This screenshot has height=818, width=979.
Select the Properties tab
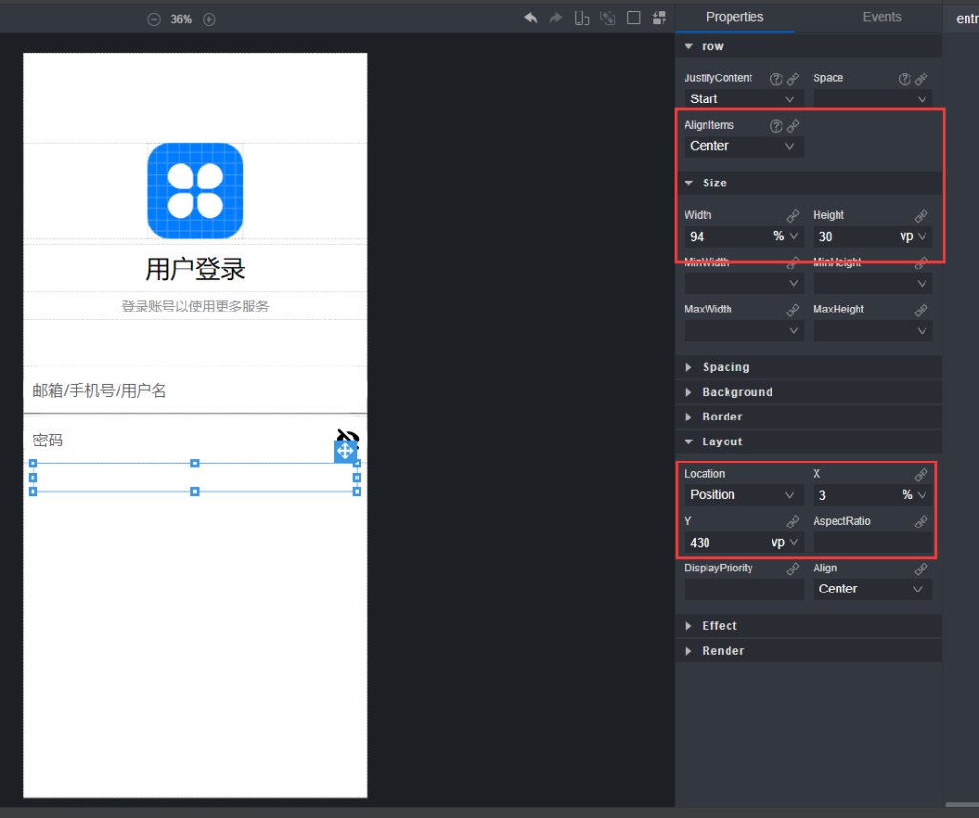click(734, 17)
